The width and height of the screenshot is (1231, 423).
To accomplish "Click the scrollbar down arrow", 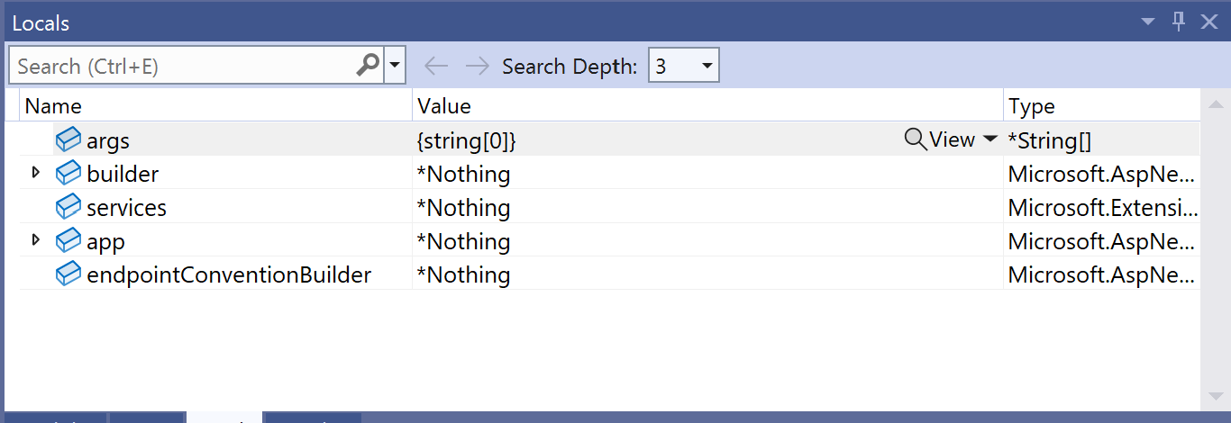I will point(1215,396).
